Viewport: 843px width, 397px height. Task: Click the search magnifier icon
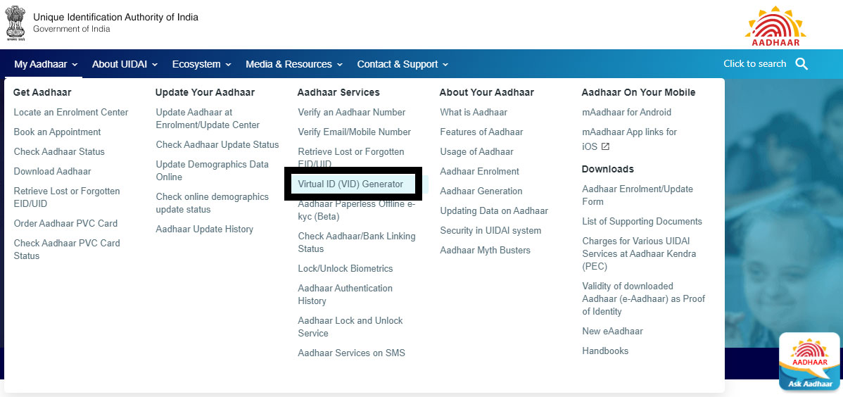coord(801,64)
